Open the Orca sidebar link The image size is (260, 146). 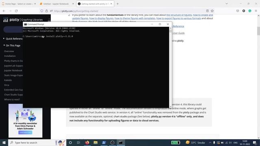click(6, 85)
